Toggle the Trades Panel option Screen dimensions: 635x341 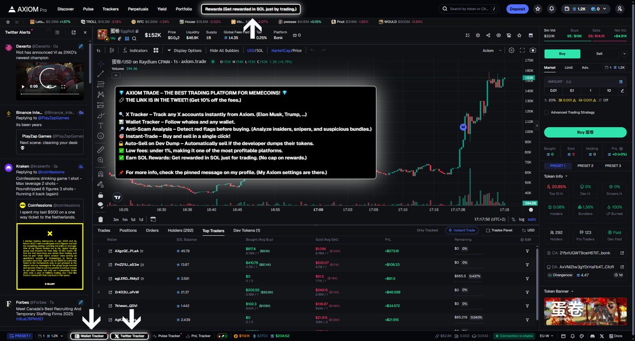[x=500, y=230]
